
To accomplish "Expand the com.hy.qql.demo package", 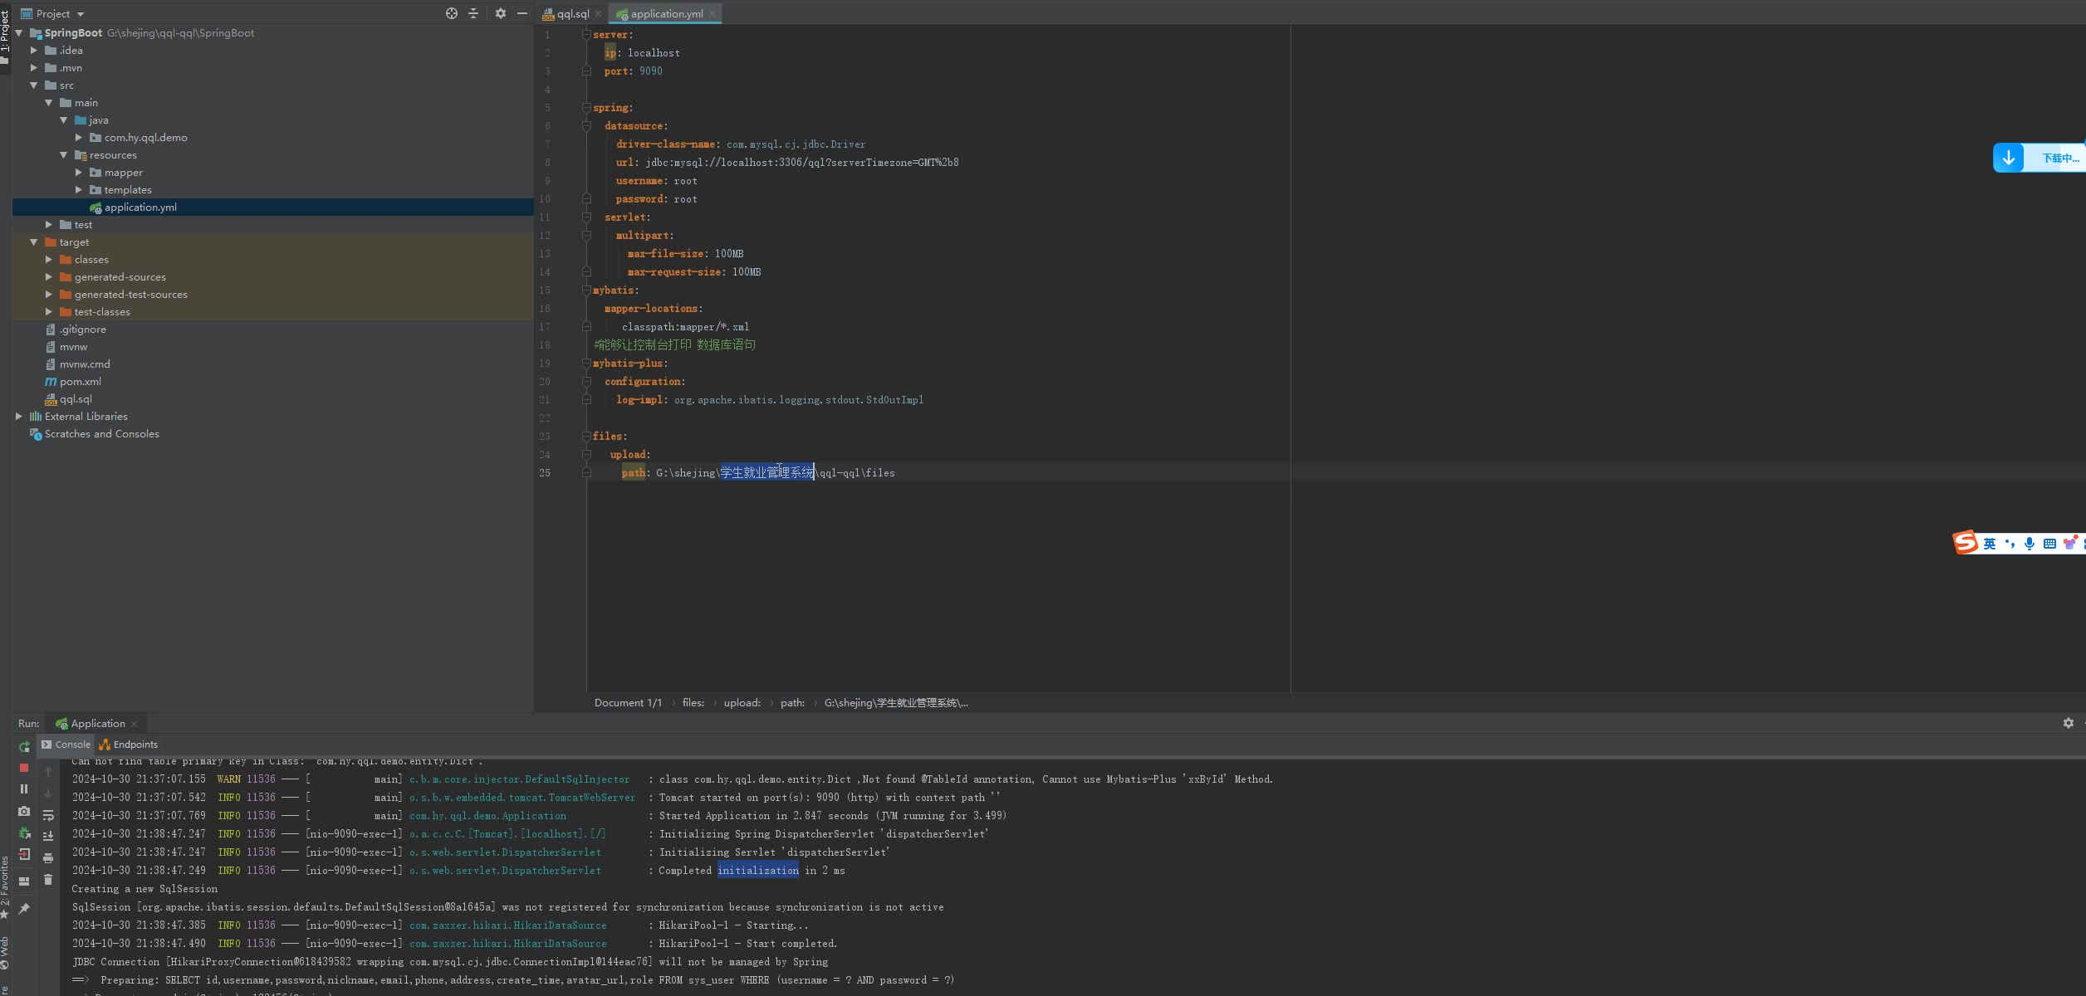I will point(79,138).
